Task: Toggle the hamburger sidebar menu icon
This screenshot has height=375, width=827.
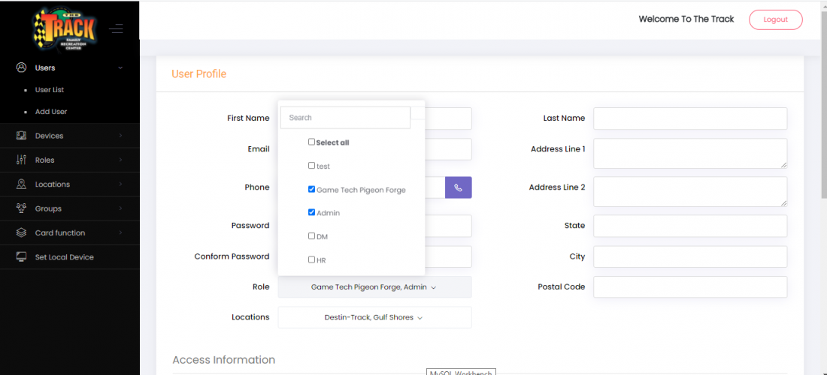Action: [x=116, y=28]
